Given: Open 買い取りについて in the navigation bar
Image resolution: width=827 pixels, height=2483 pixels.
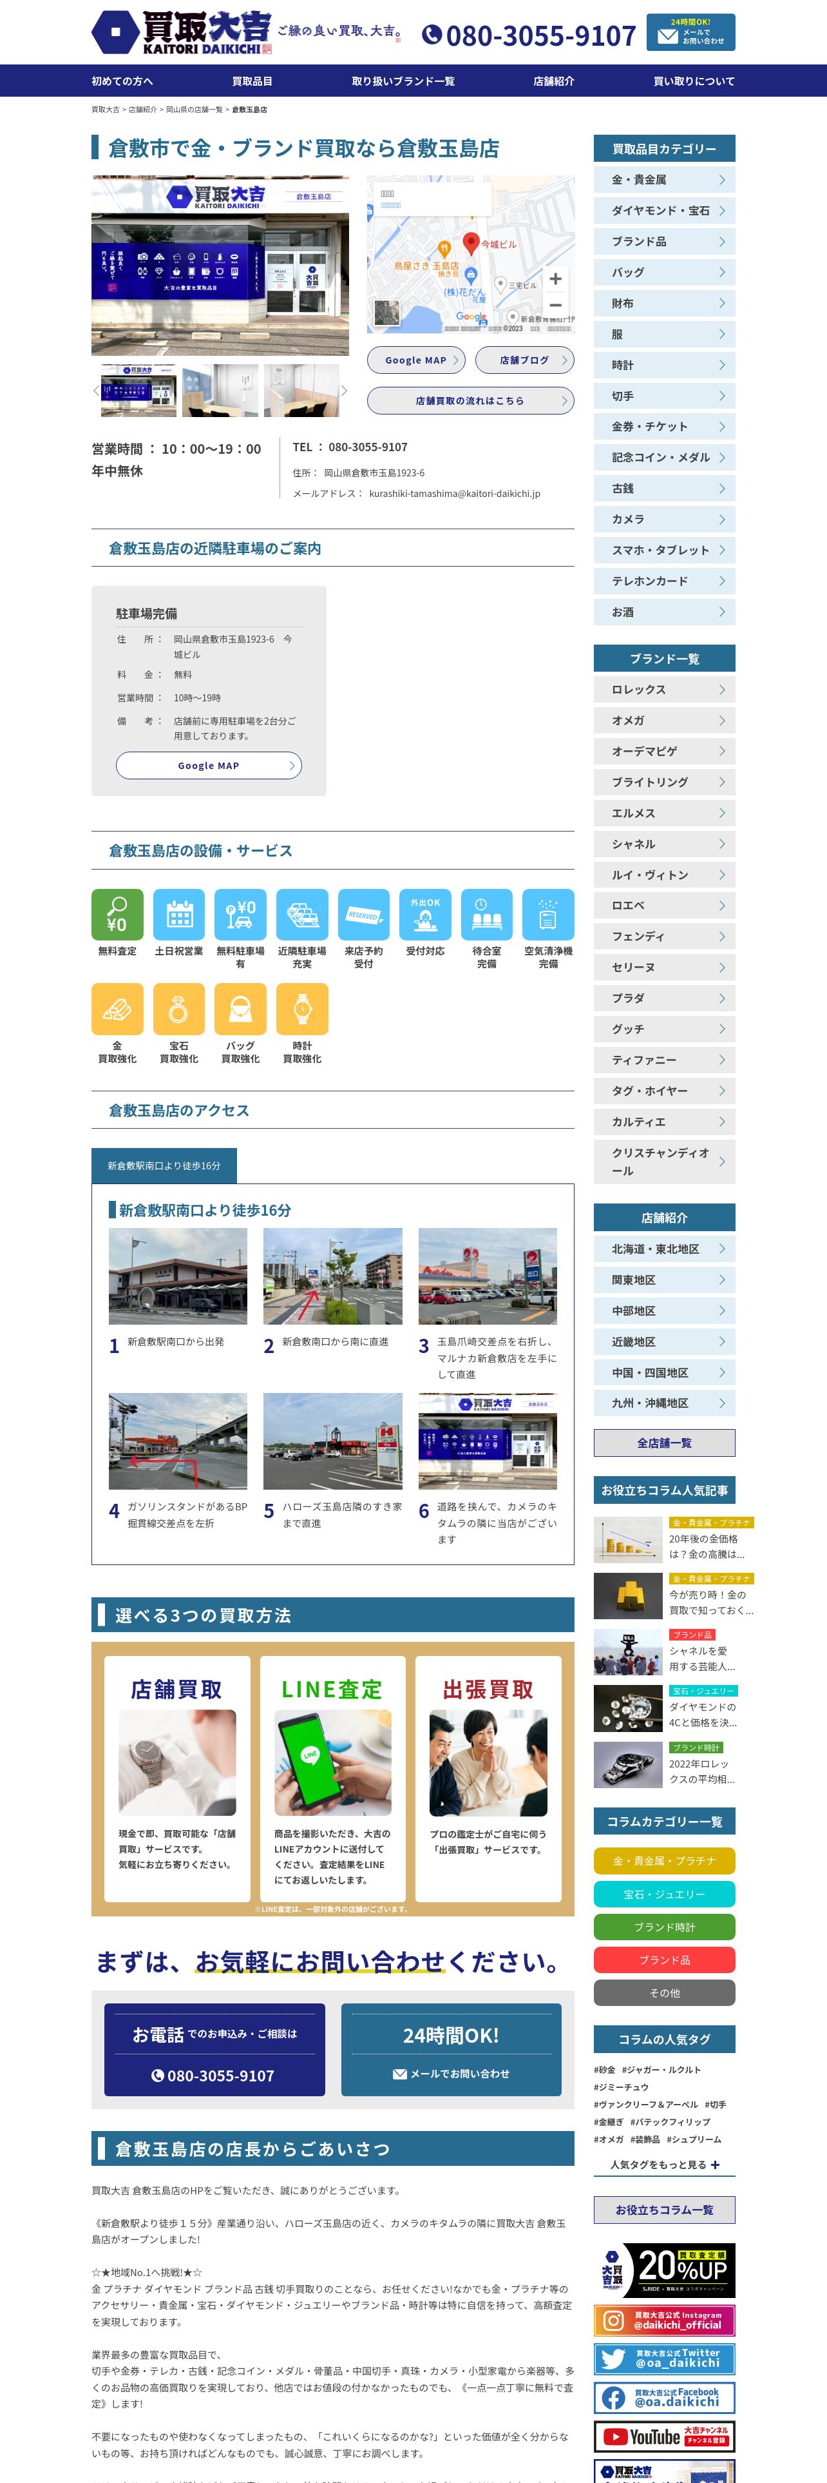Looking at the screenshot, I should (694, 81).
